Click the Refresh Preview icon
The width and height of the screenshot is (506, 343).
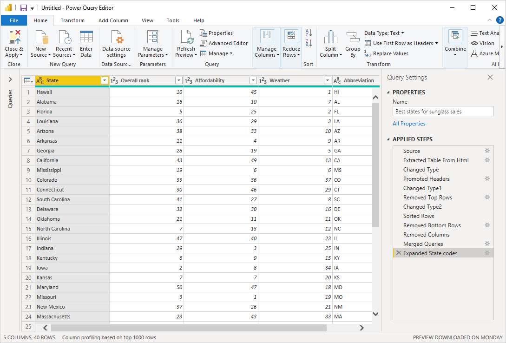[187, 37]
